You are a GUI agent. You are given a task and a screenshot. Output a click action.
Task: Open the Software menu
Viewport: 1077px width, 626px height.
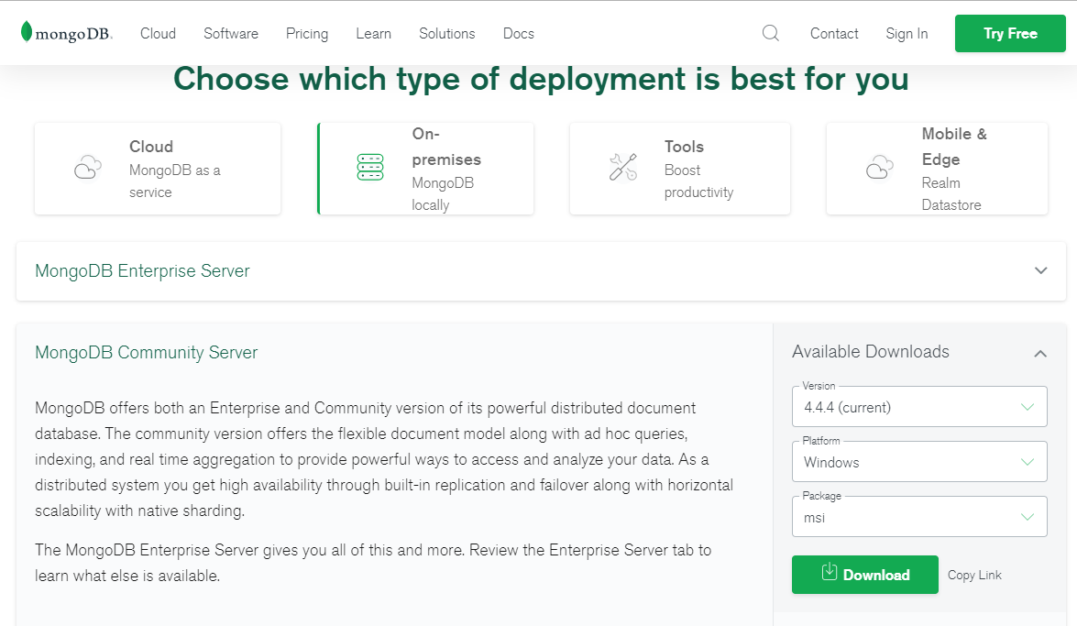point(231,34)
